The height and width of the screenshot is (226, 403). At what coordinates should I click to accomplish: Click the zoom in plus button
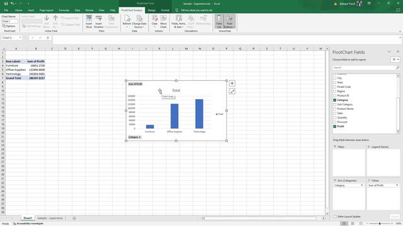(x=392, y=223)
